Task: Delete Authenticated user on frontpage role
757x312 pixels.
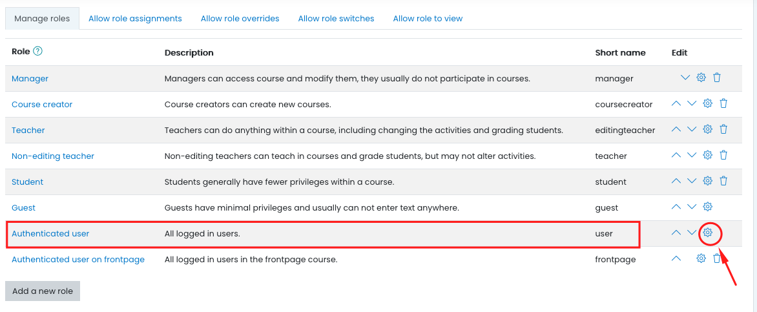Action: click(x=717, y=258)
